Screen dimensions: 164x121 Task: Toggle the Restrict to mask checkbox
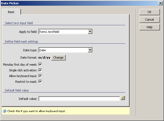tap(40, 81)
